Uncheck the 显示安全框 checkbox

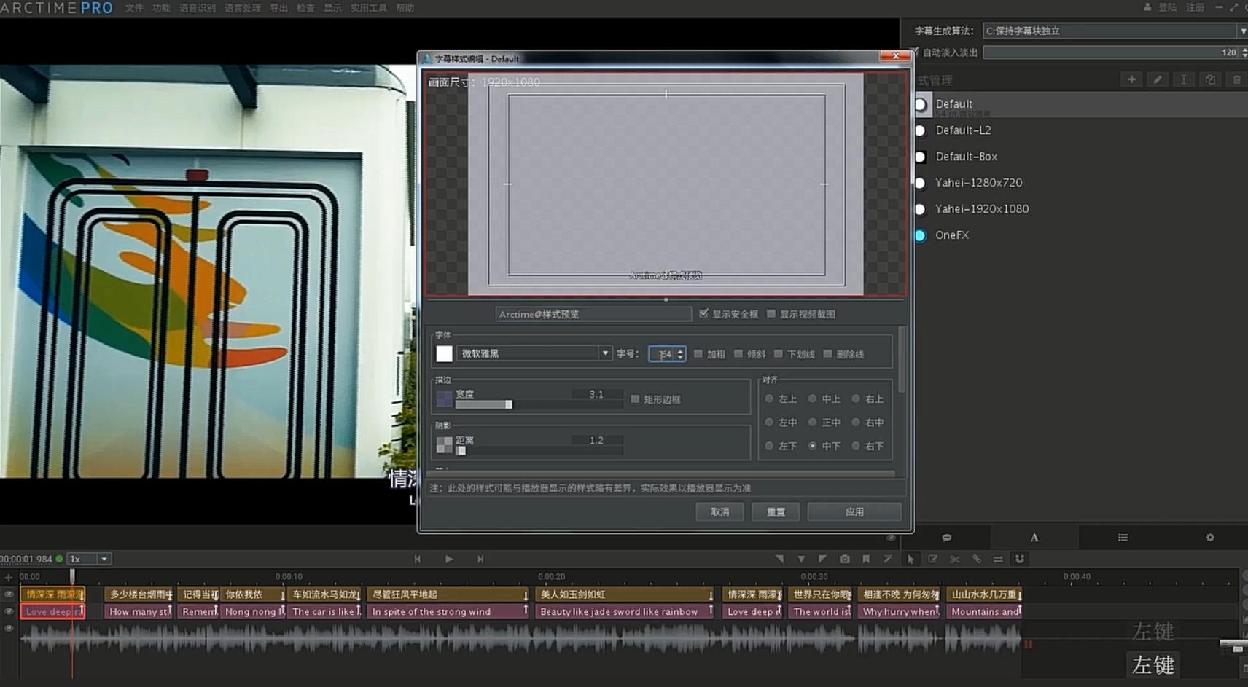pyautogui.click(x=703, y=313)
